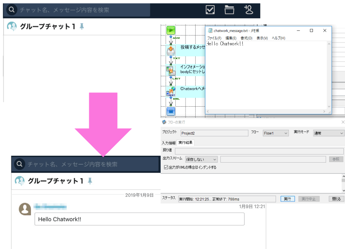Click the blurred sender name link

pos(50,206)
